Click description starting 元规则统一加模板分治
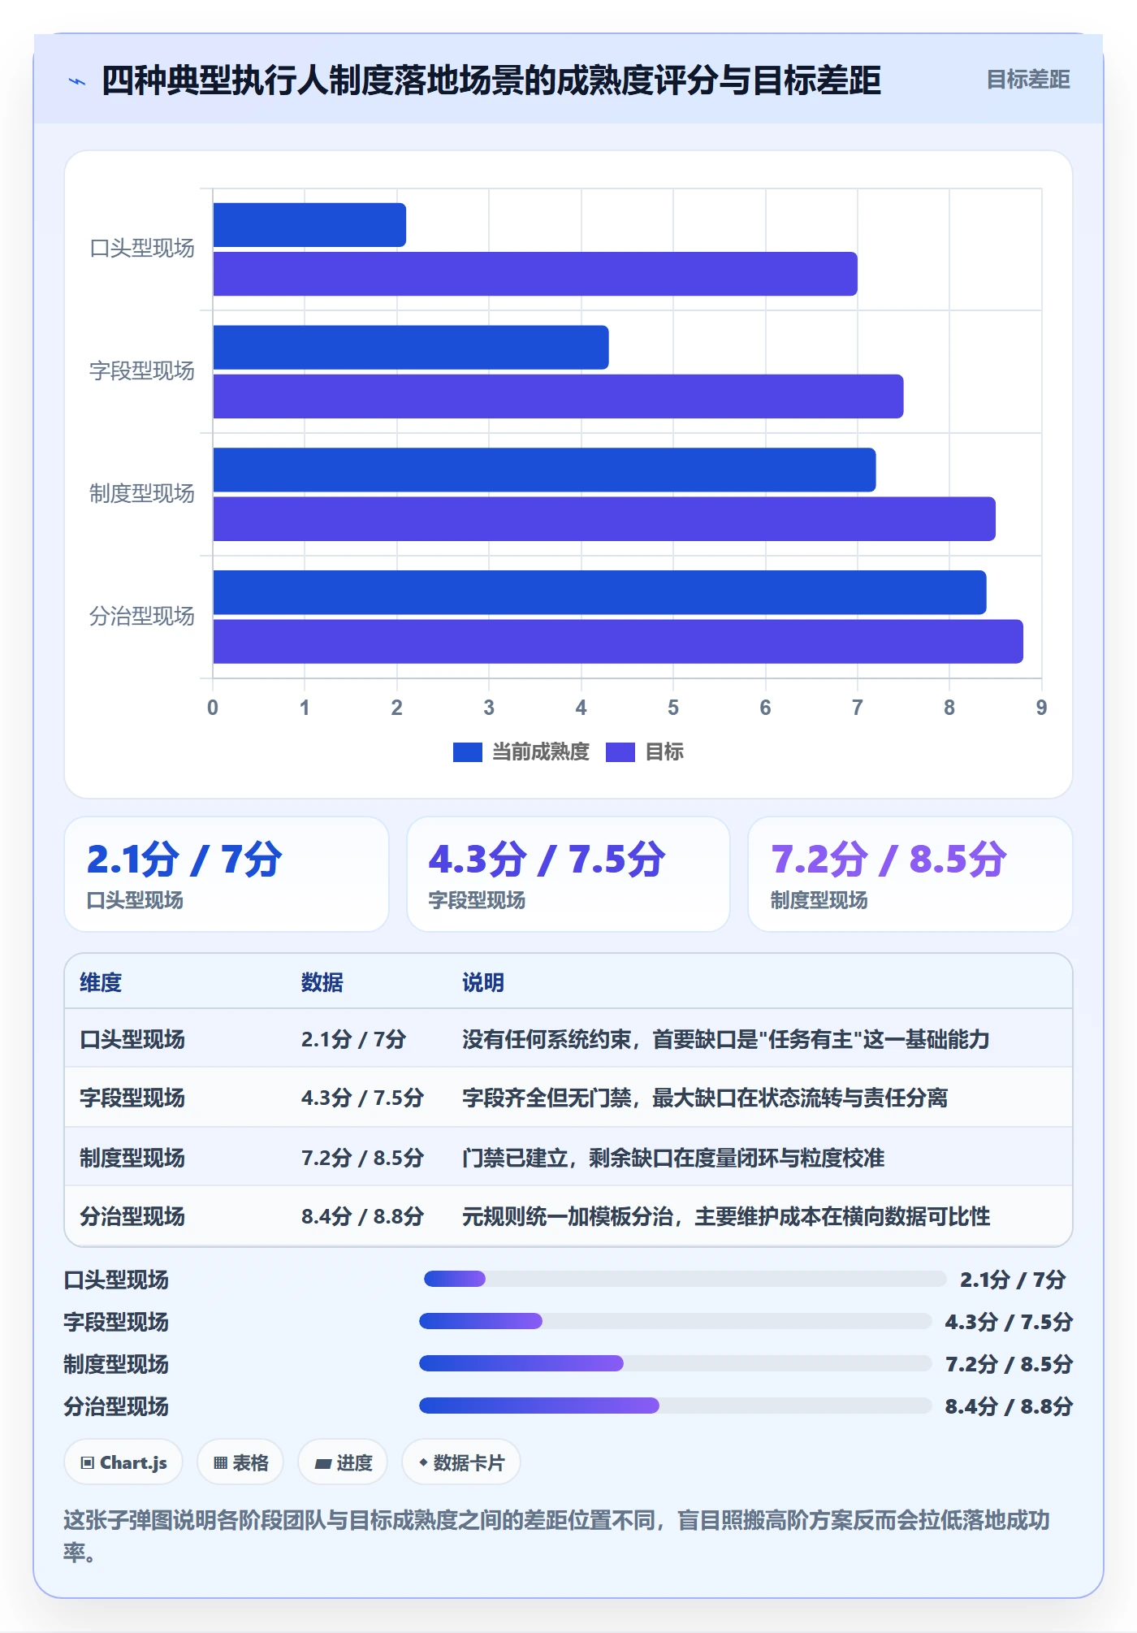Image resolution: width=1137 pixels, height=1633 pixels. point(726,1216)
